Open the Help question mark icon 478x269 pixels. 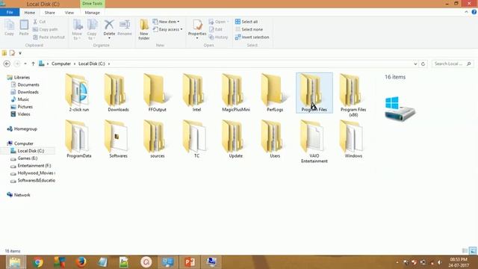click(x=474, y=12)
